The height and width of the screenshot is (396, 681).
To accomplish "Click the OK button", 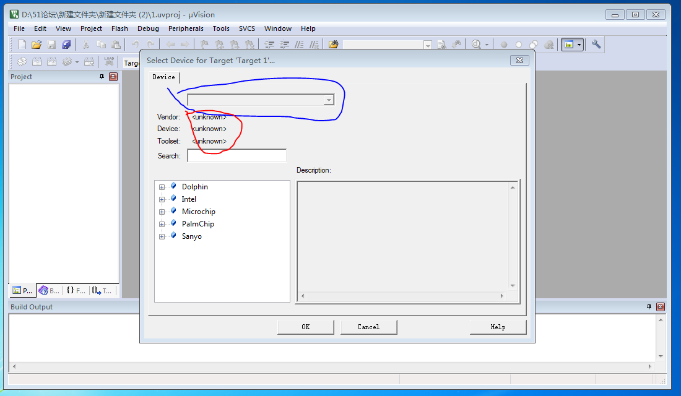I will pos(306,327).
